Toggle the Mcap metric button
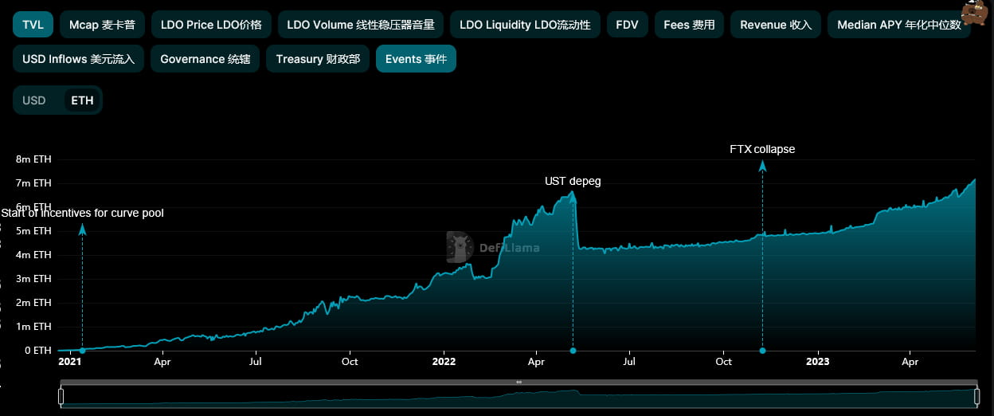 point(102,25)
